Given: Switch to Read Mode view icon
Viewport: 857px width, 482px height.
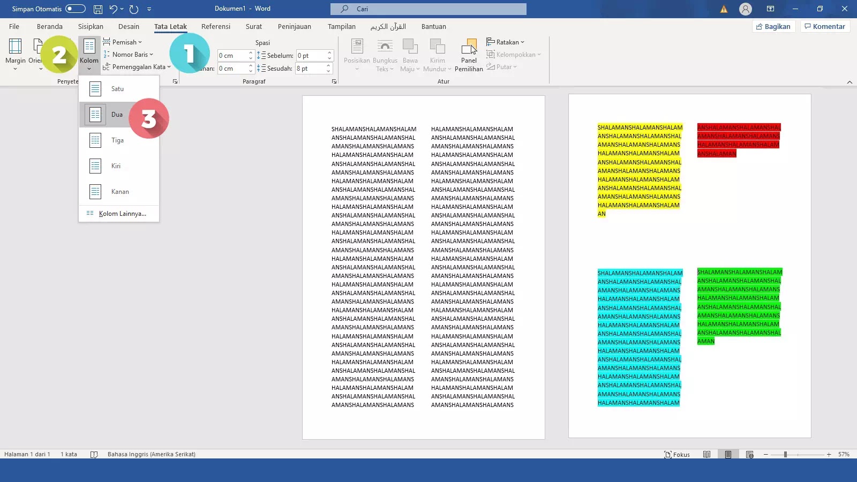Looking at the screenshot, I should pyautogui.click(x=706, y=454).
